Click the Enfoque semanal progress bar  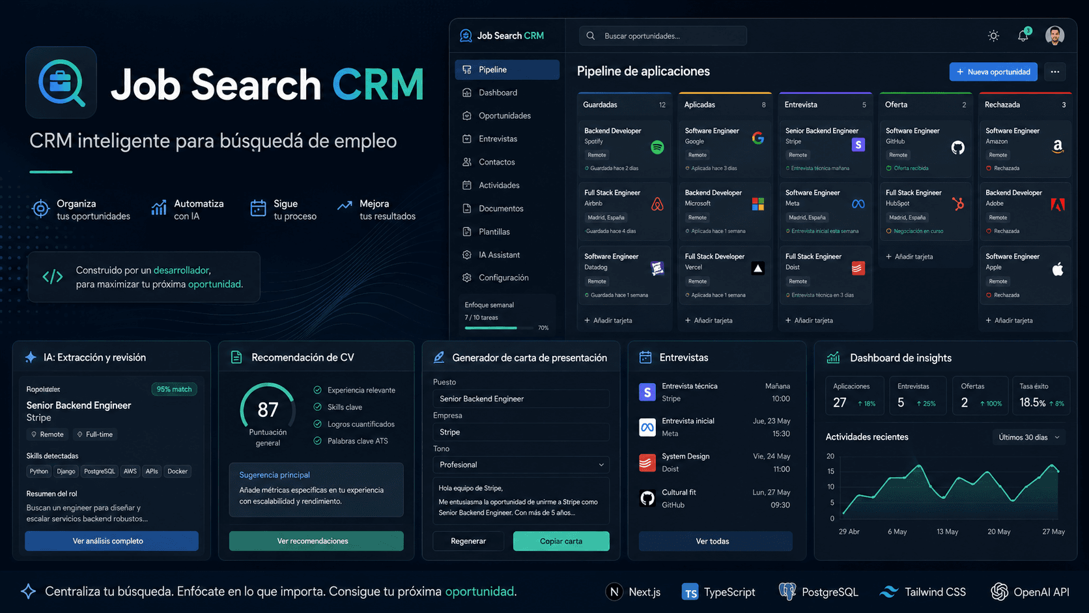[x=499, y=328]
